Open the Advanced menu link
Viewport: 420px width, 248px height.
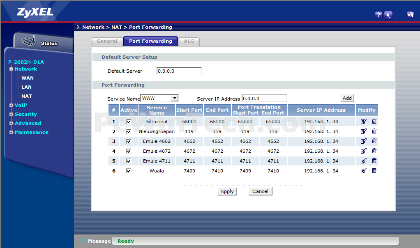(28, 123)
